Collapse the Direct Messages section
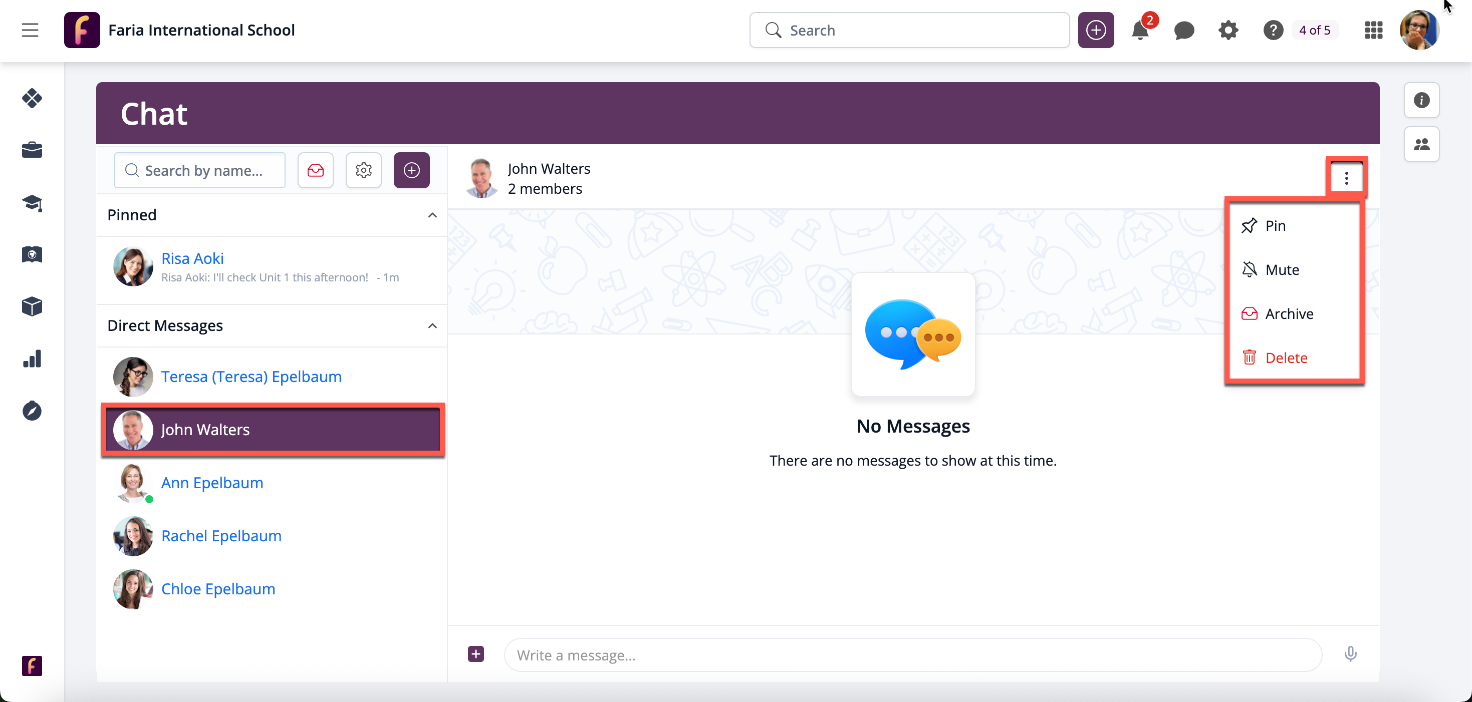 pyautogui.click(x=432, y=326)
